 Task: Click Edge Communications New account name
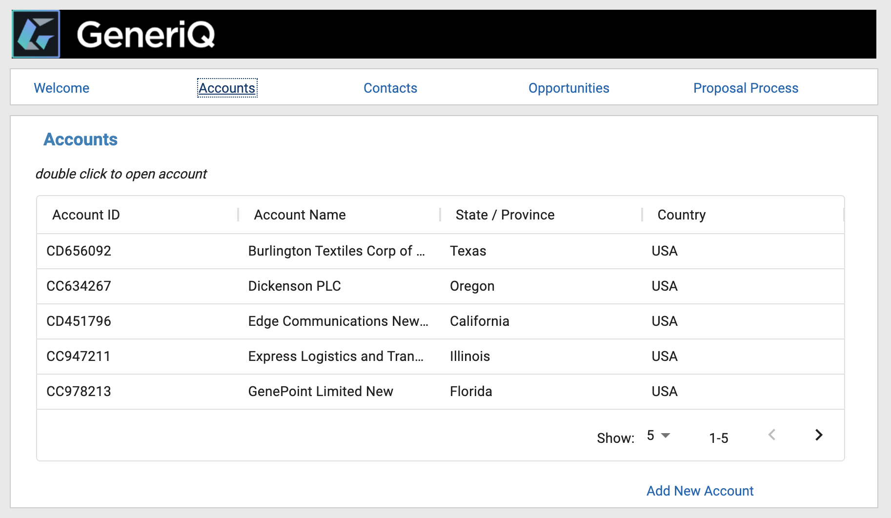[338, 321]
